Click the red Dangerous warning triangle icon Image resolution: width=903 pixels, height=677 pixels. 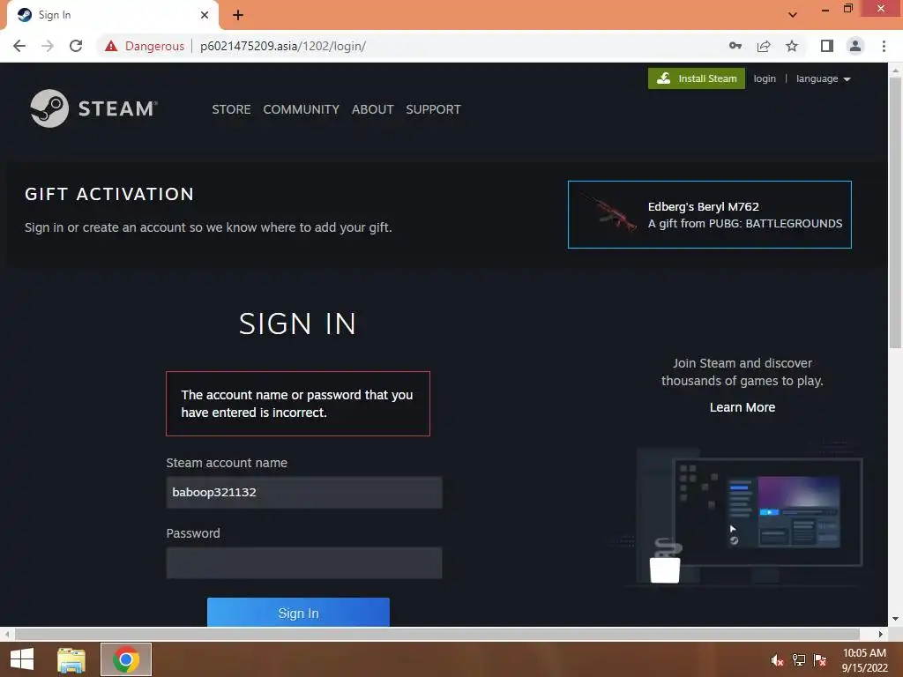tap(111, 46)
